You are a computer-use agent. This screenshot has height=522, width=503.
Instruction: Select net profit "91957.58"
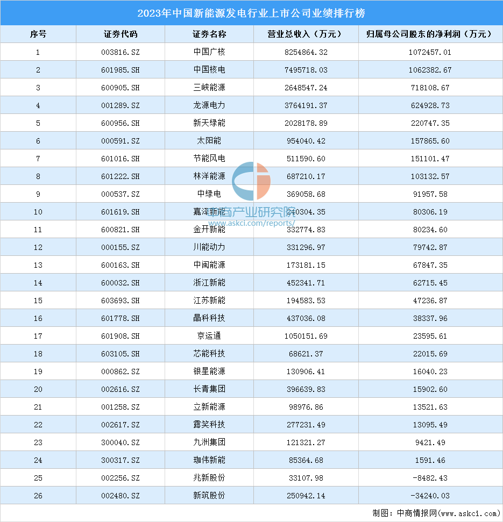coord(430,195)
